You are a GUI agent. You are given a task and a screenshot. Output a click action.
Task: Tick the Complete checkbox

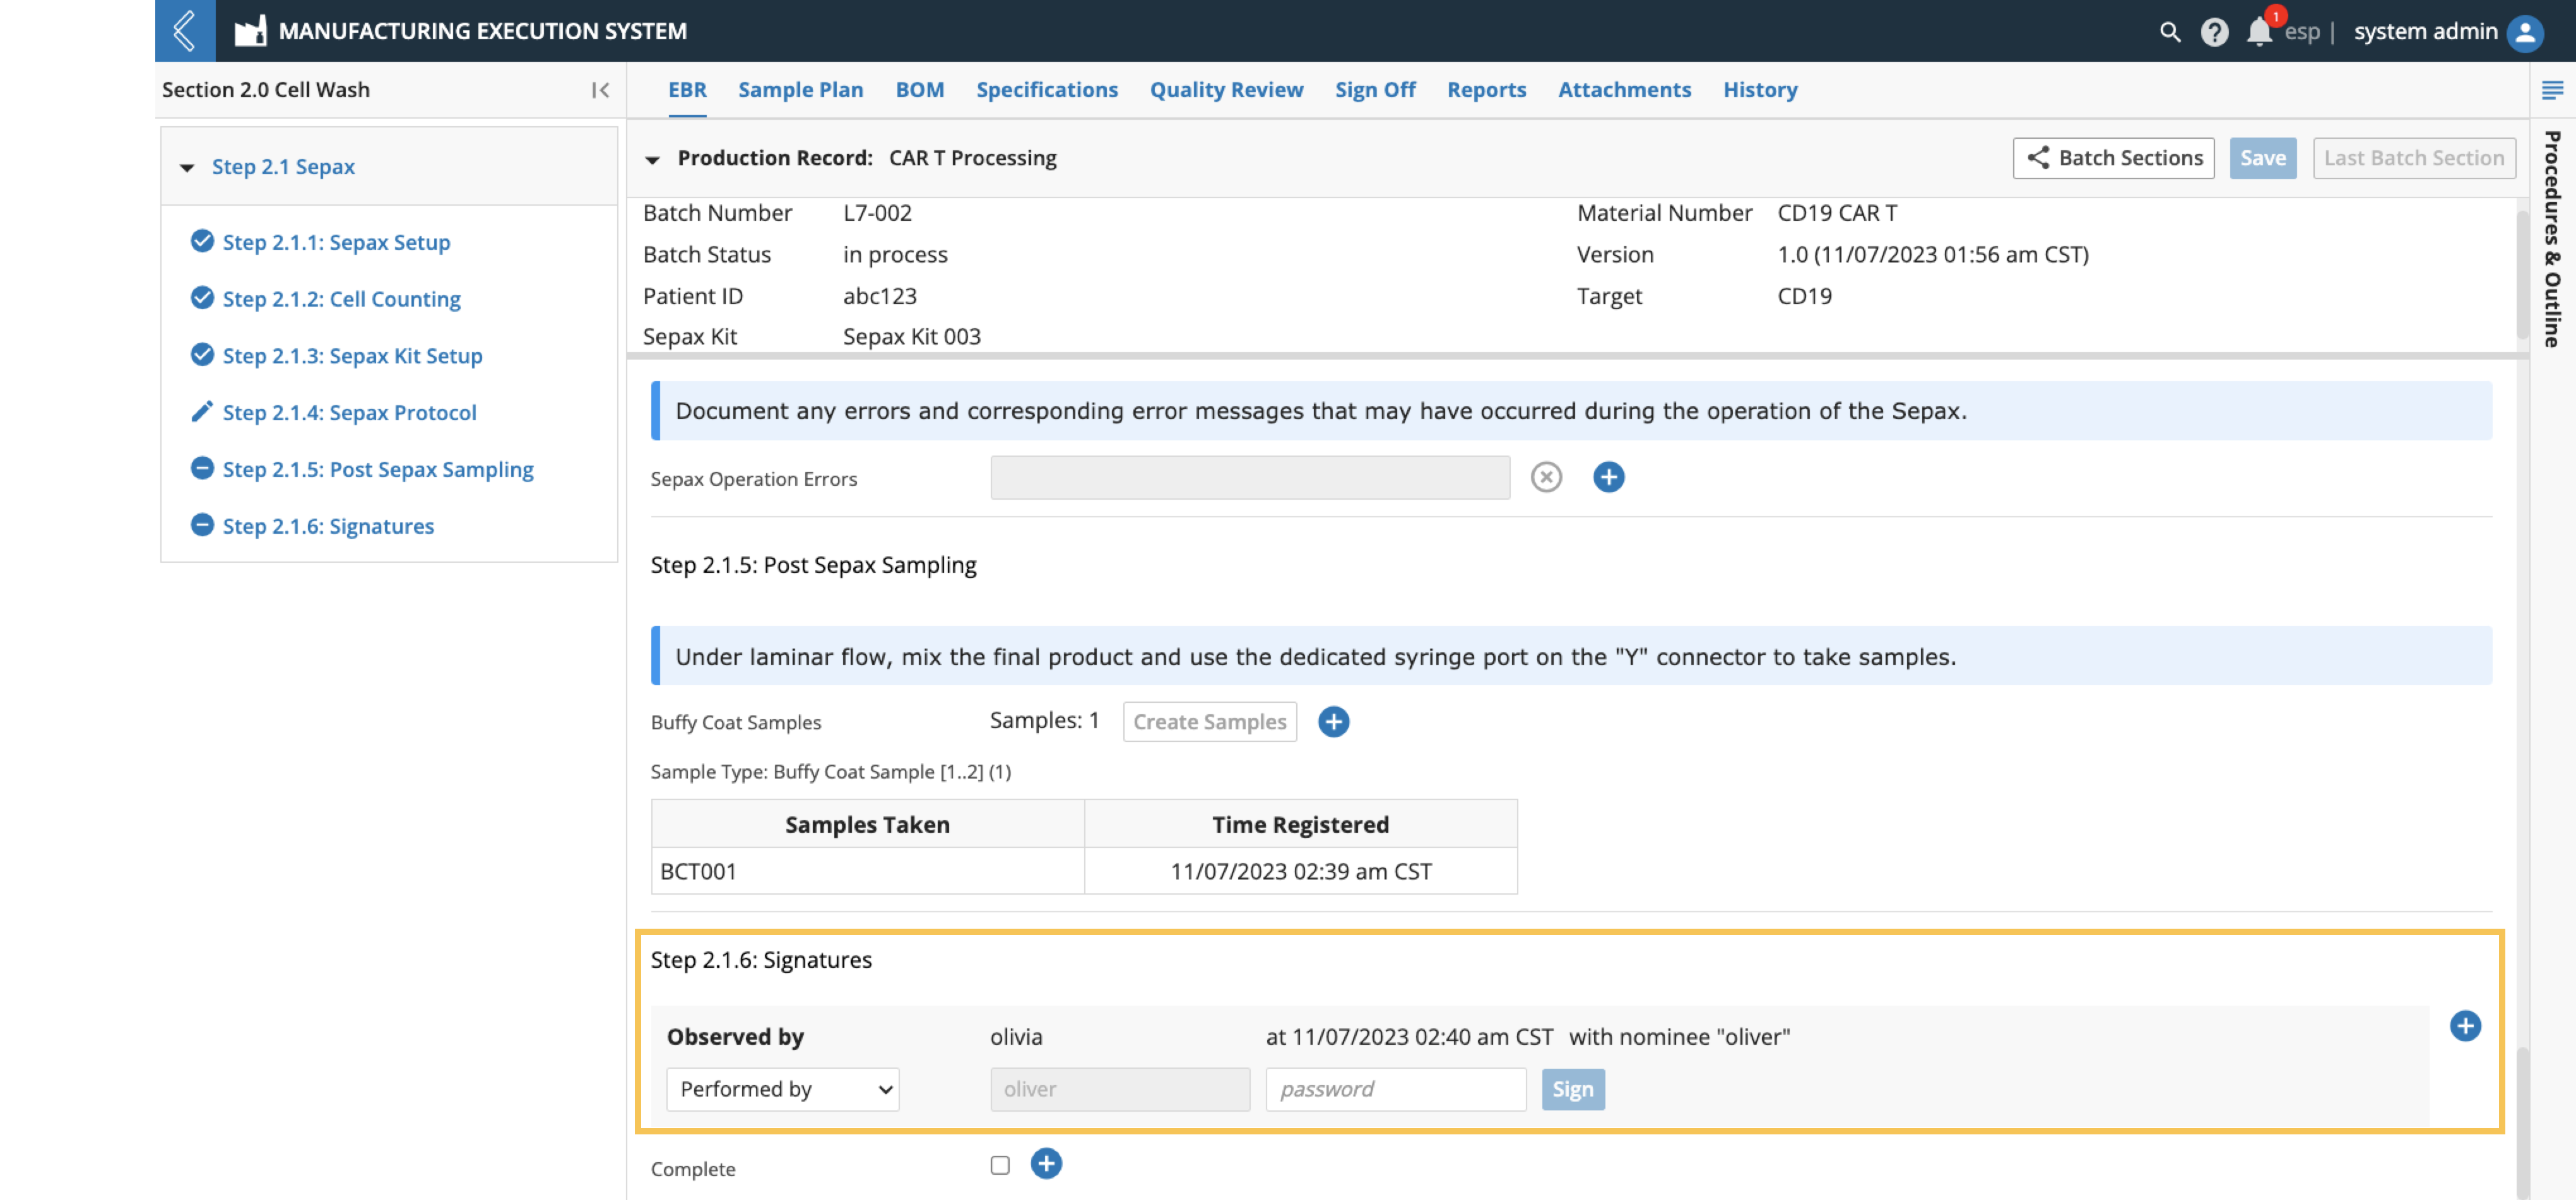[1000, 1164]
